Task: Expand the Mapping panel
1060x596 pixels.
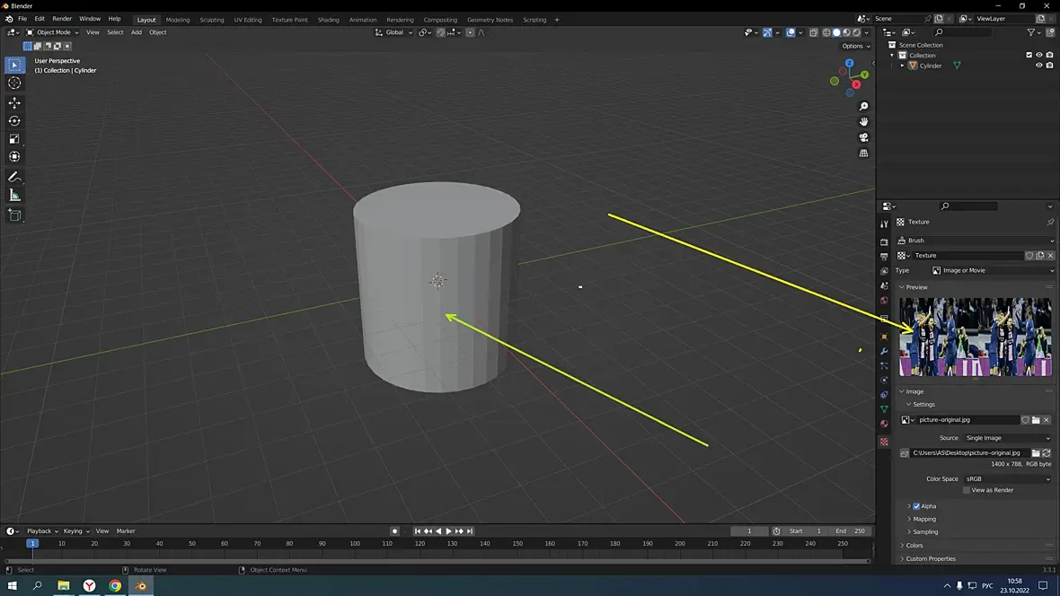Action: [924, 519]
